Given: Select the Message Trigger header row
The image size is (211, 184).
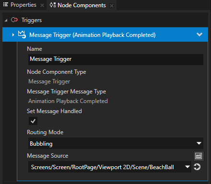Looking at the screenshot, I should (x=105, y=34).
